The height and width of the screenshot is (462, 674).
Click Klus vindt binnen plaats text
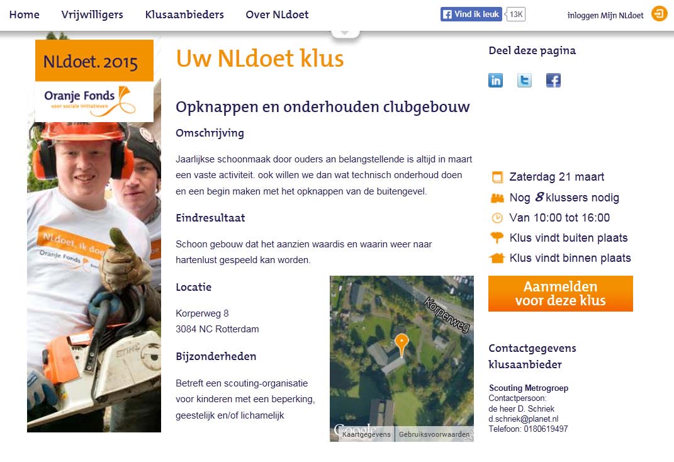tap(570, 258)
